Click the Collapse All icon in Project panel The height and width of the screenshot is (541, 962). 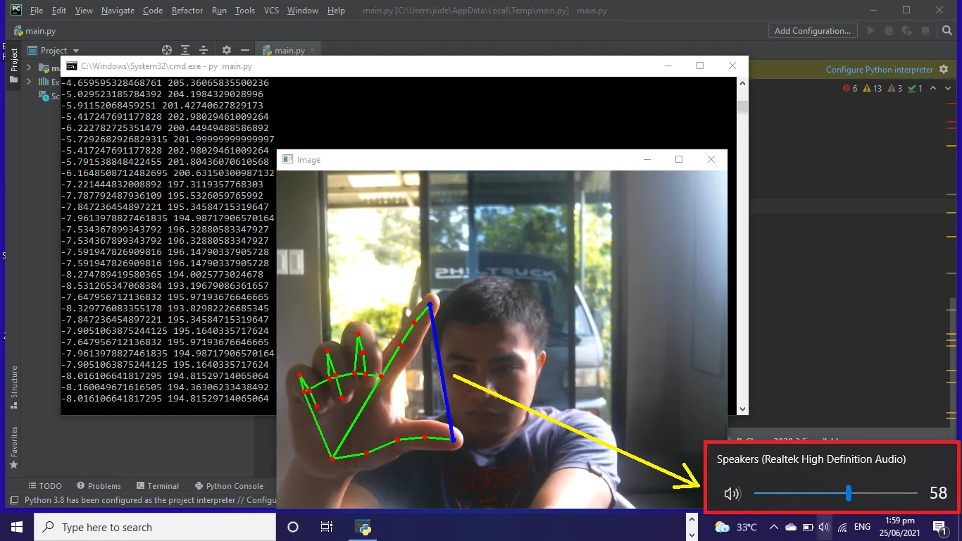pos(204,51)
